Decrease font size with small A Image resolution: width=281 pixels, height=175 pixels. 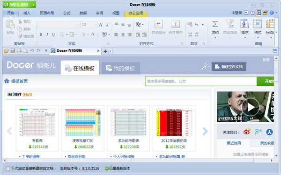[x=107, y=25]
